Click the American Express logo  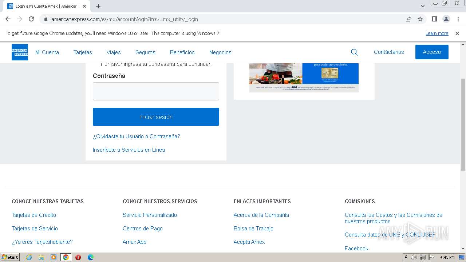(x=20, y=52)
